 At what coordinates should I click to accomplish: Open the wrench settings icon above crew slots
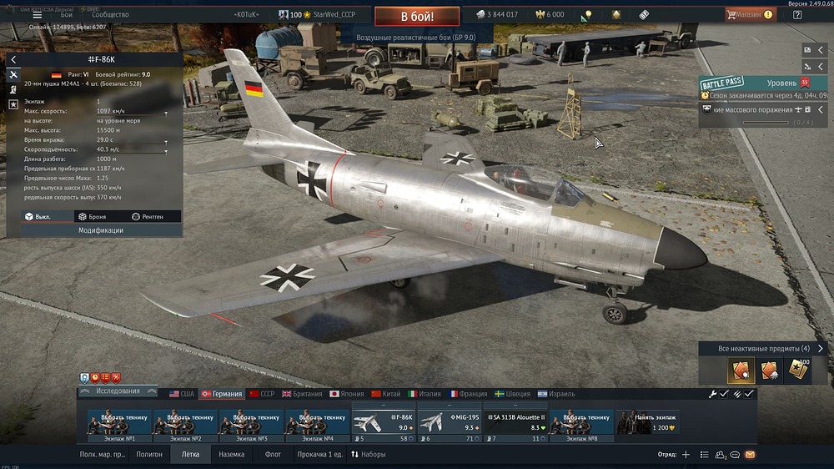click(713, 394)
